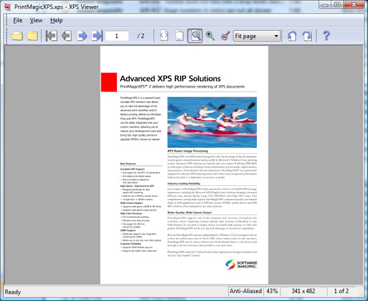
Task: Select the fit width icon
Action: pos(164,35)
